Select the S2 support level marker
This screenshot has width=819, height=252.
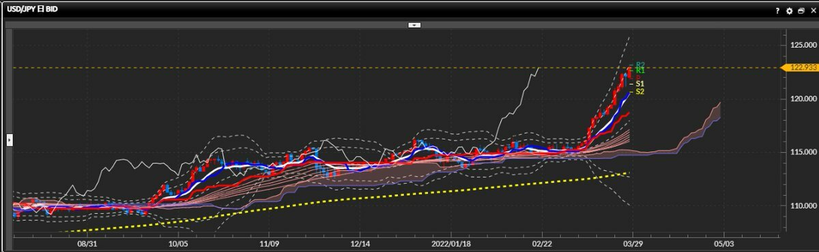[640, 91]
